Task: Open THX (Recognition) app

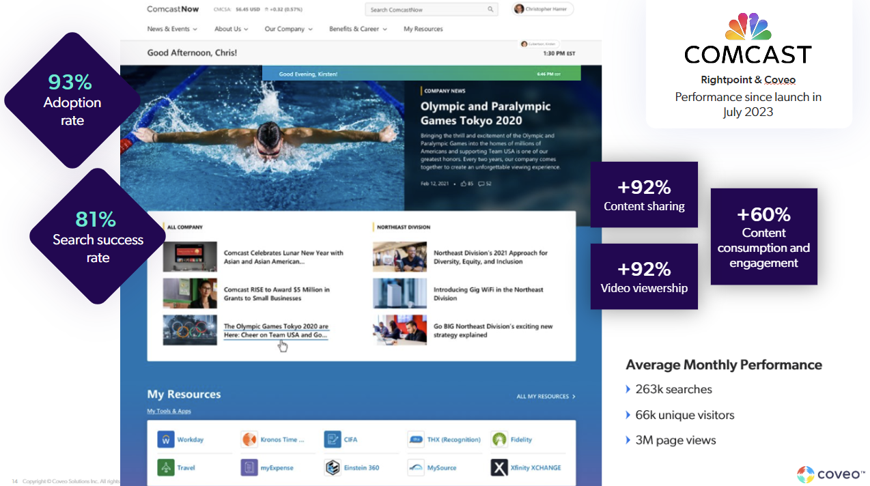Action: click(x=415, y=439)
